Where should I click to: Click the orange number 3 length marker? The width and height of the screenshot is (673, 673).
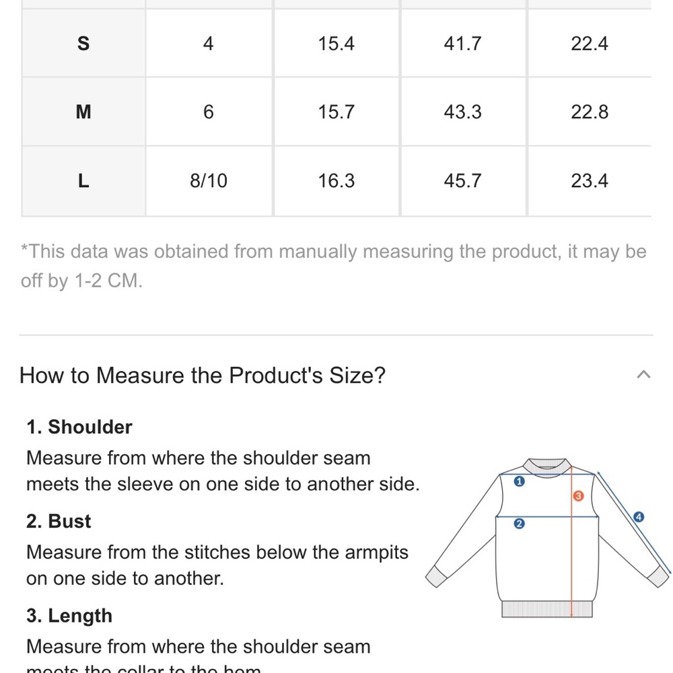pyautogui.click(x=578, y=496)
